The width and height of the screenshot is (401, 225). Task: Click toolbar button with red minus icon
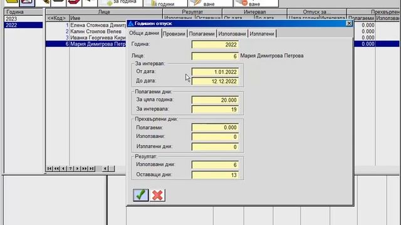(x=256, y=3)
